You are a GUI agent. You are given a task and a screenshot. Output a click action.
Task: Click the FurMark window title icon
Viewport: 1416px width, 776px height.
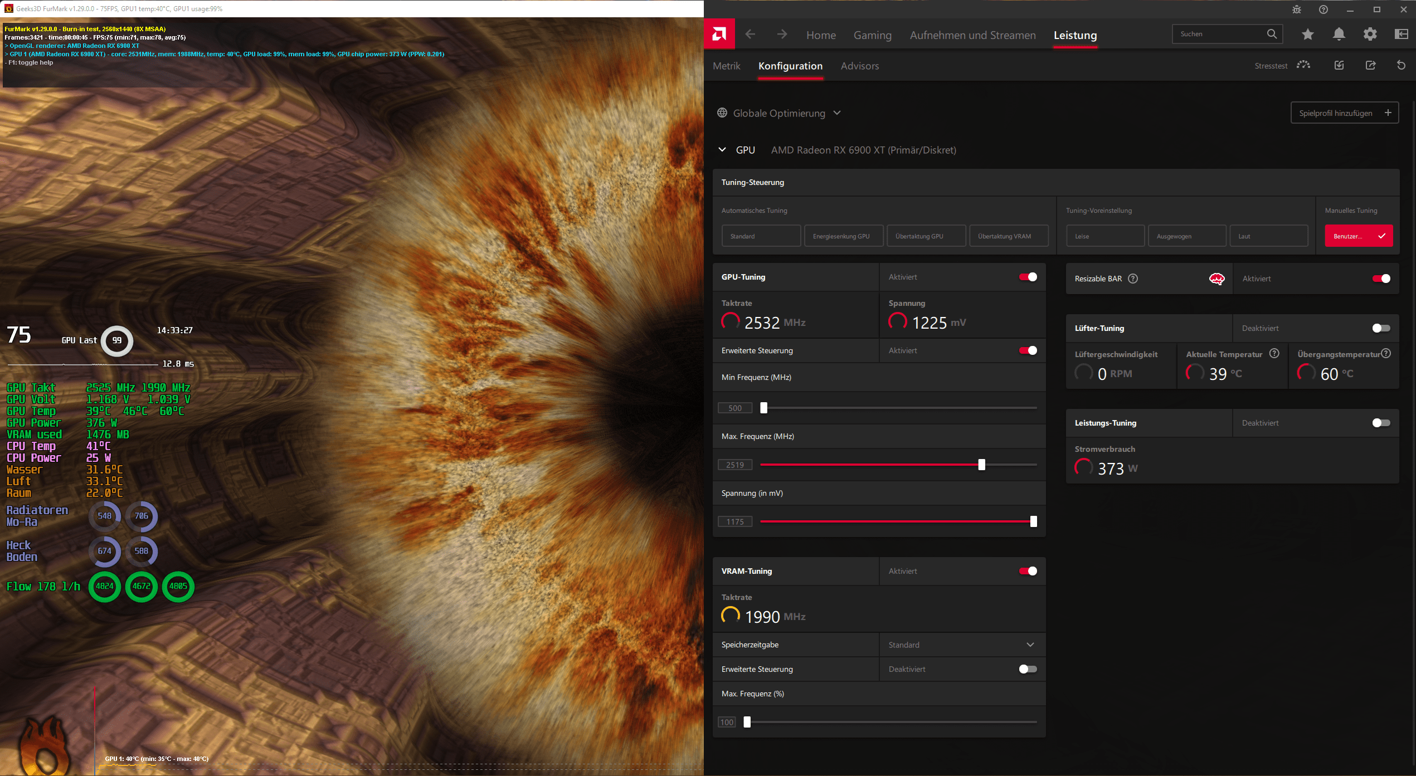(8, 8)
